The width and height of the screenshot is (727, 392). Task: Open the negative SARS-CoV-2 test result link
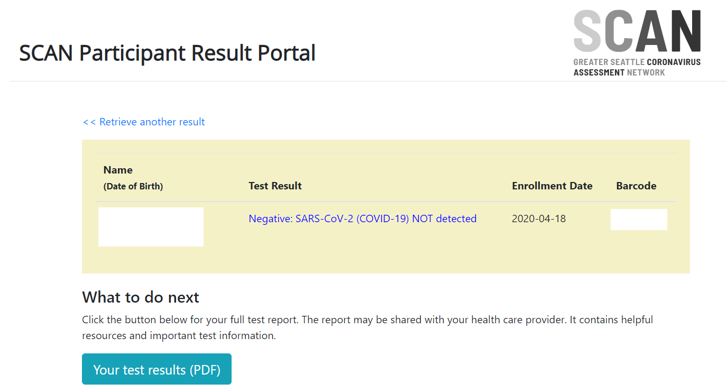point(363,218)
